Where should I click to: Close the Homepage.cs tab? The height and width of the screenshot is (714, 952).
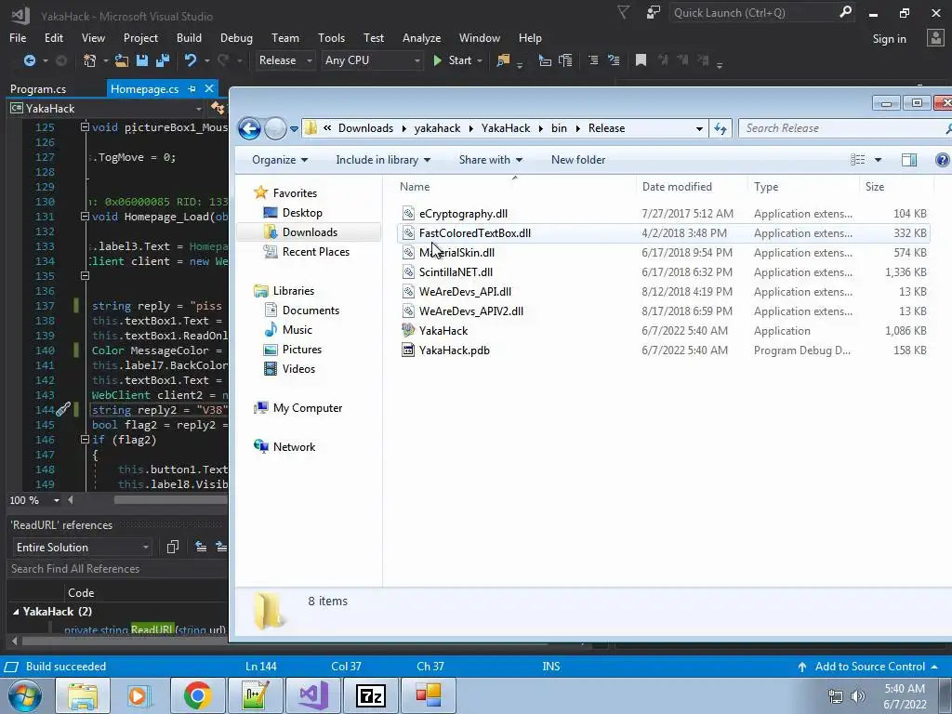(x=209, y=88)
